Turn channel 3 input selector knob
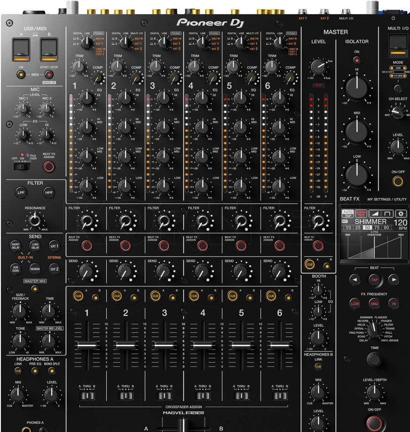 tap(164, 42)
